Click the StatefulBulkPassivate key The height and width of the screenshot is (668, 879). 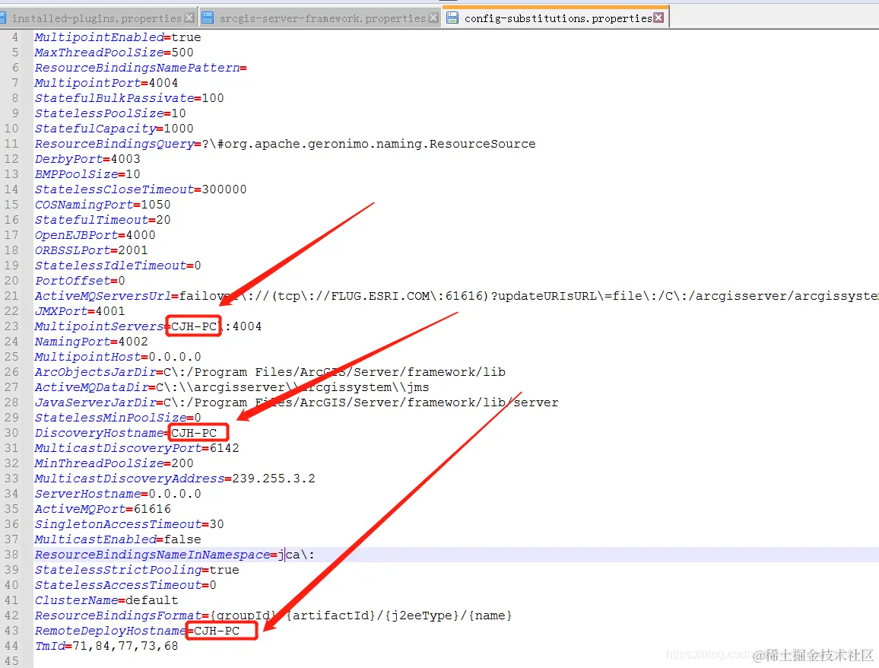(114, 97)
